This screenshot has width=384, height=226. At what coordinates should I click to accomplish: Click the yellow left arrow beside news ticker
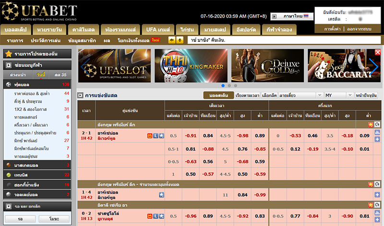tap(172, 40)
